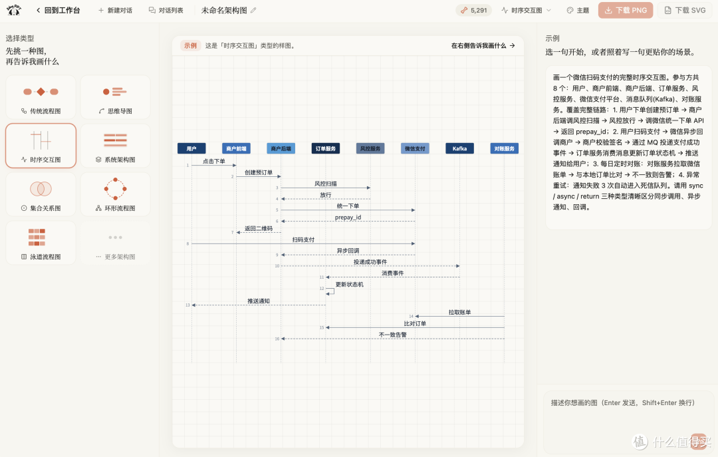The image size is (718, 457).
Task: Focus the 描述你想画的图 input field
Action: (x=628, y=422)
